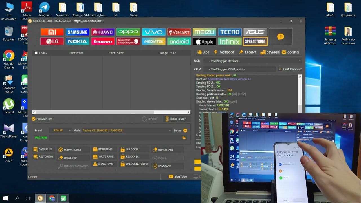
Task: Select the REBOOT radio option
Action: (x=150, y=119)
